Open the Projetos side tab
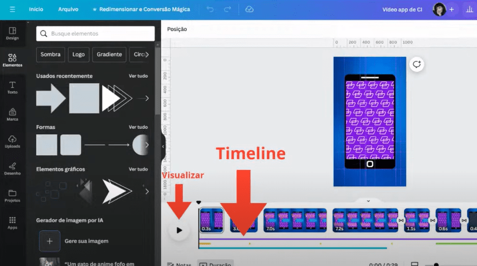The width and height of the screenshot is (477, 266). [x=12, y=196]
